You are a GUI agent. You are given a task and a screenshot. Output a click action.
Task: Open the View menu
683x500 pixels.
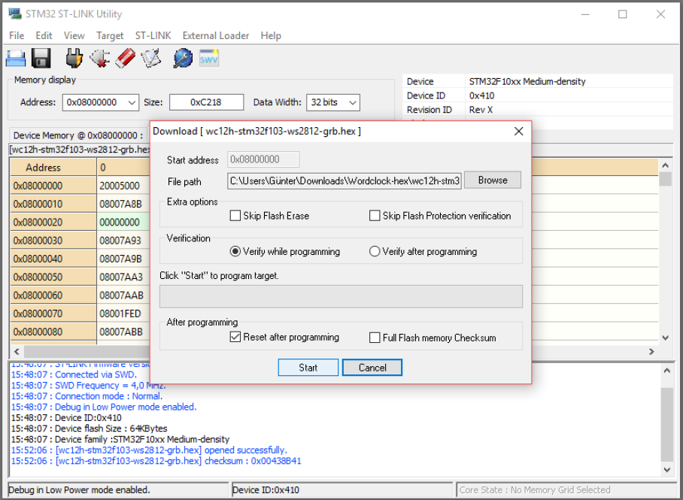click(x=74, y=36)
